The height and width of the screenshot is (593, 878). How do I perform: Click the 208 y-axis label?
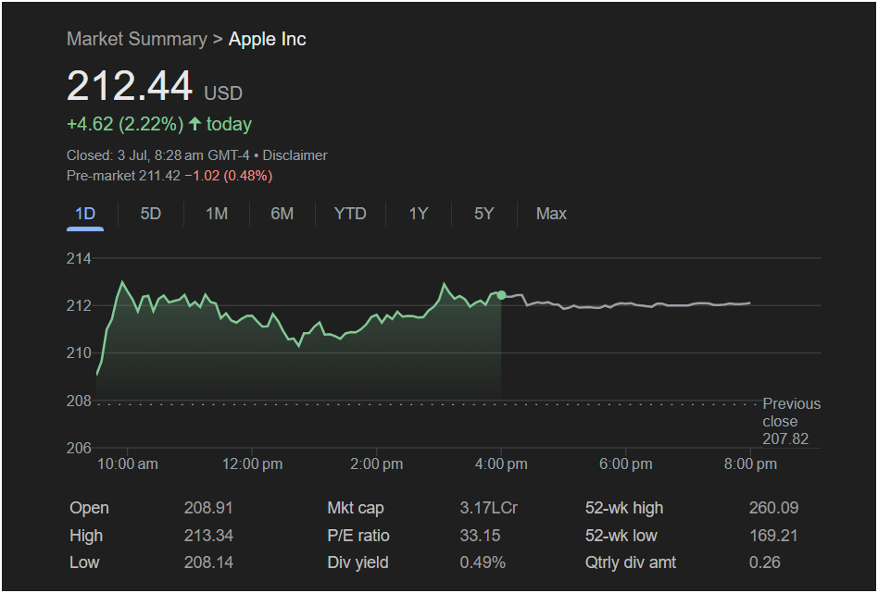pos(79,401)
